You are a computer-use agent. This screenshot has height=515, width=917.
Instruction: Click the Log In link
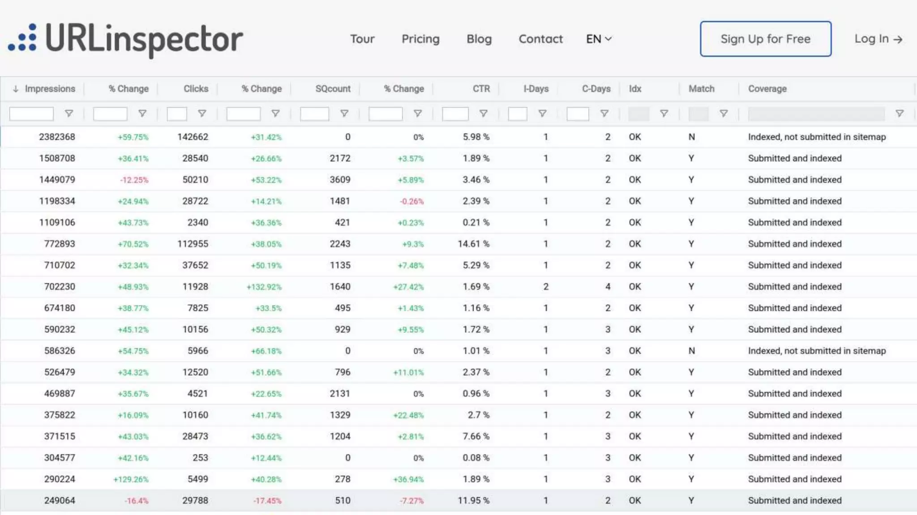(878, 39)
